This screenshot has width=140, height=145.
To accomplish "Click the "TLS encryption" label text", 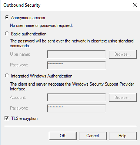I will point(24,118).
